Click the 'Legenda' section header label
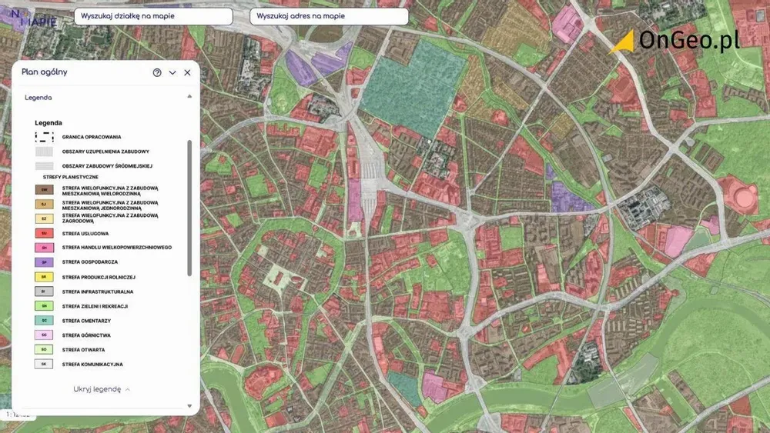 38,98
